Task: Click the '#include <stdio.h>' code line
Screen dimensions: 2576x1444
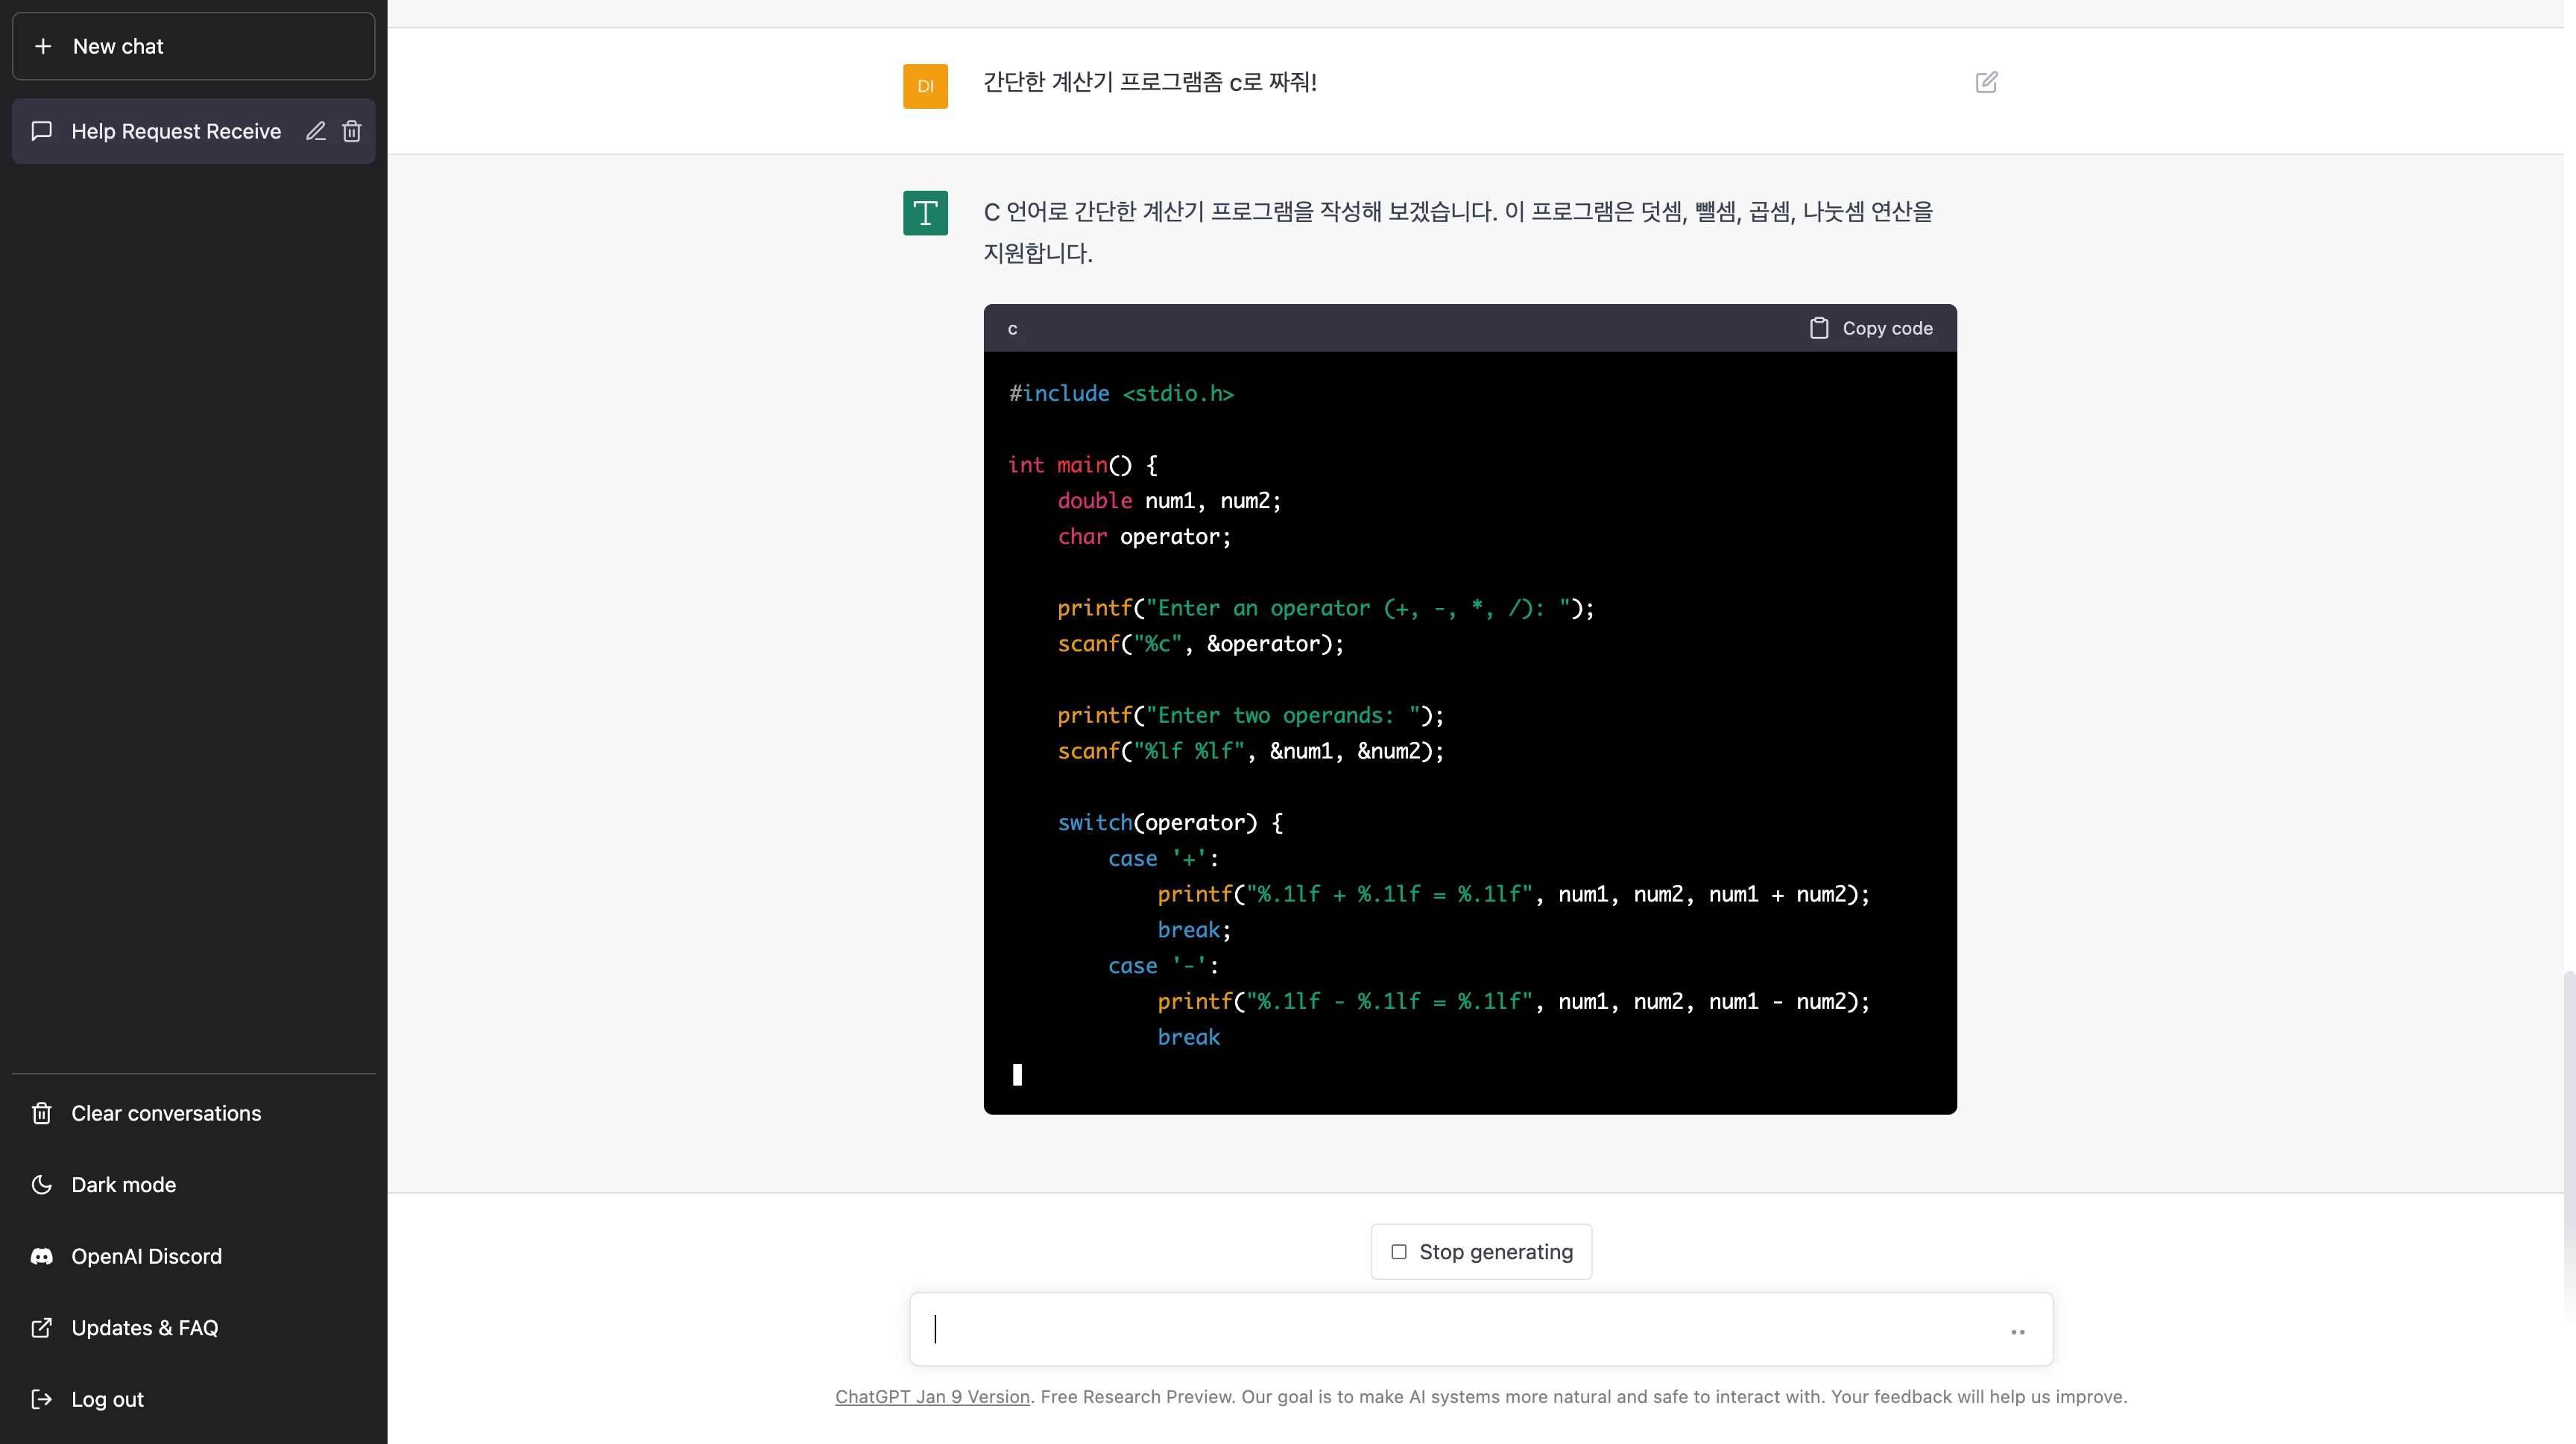Action: click(x=1121, y=393)
